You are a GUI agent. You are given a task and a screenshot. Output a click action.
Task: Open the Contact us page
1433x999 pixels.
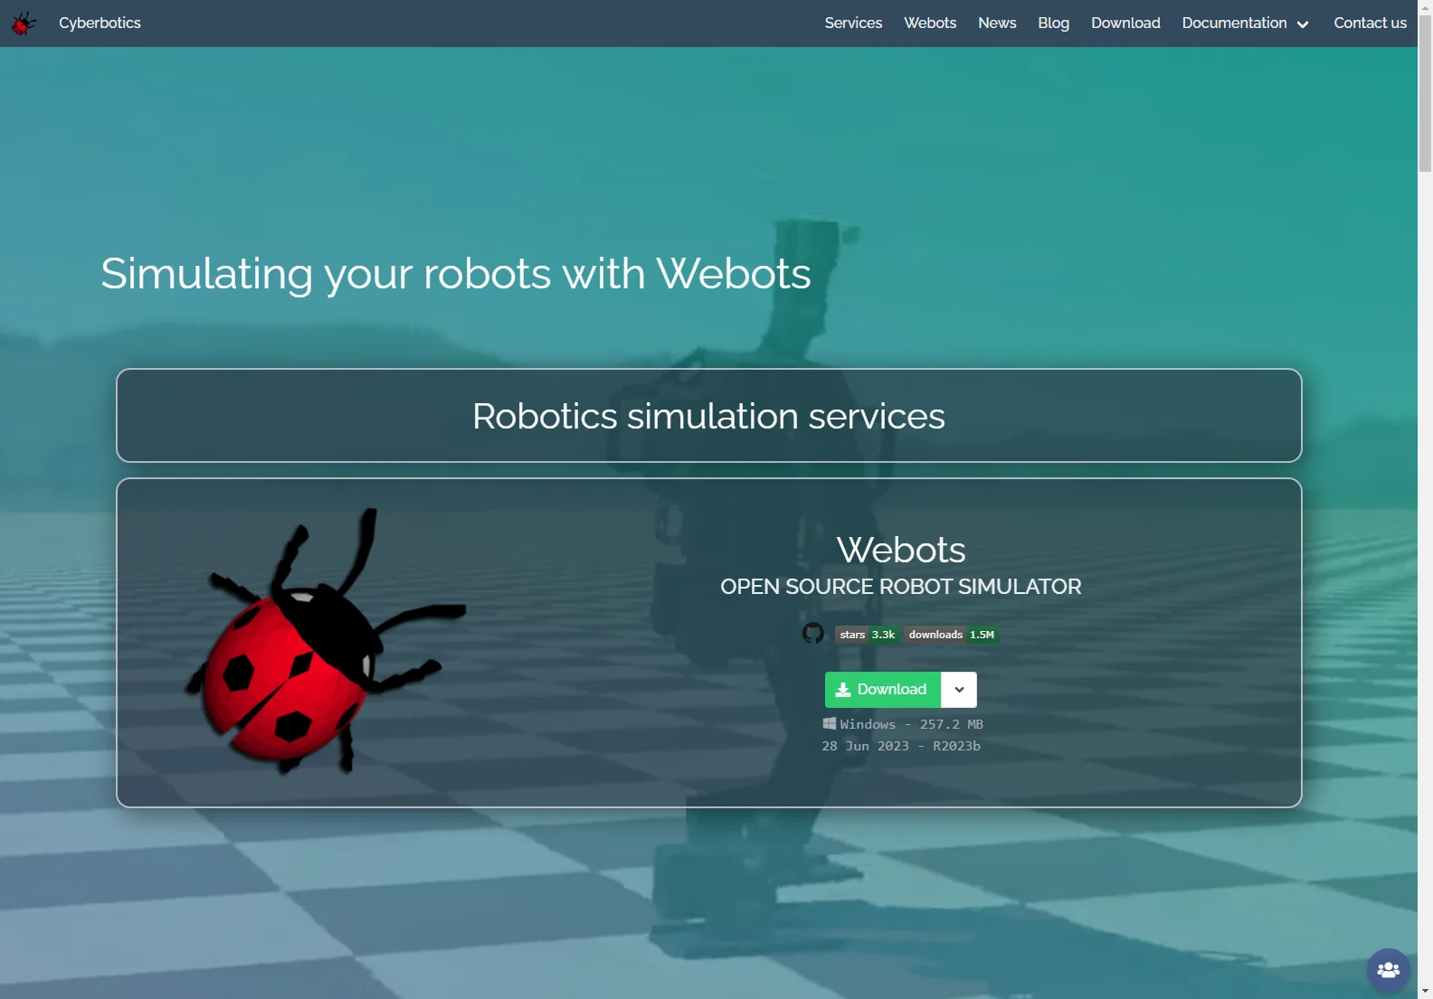coord(1370,23)
